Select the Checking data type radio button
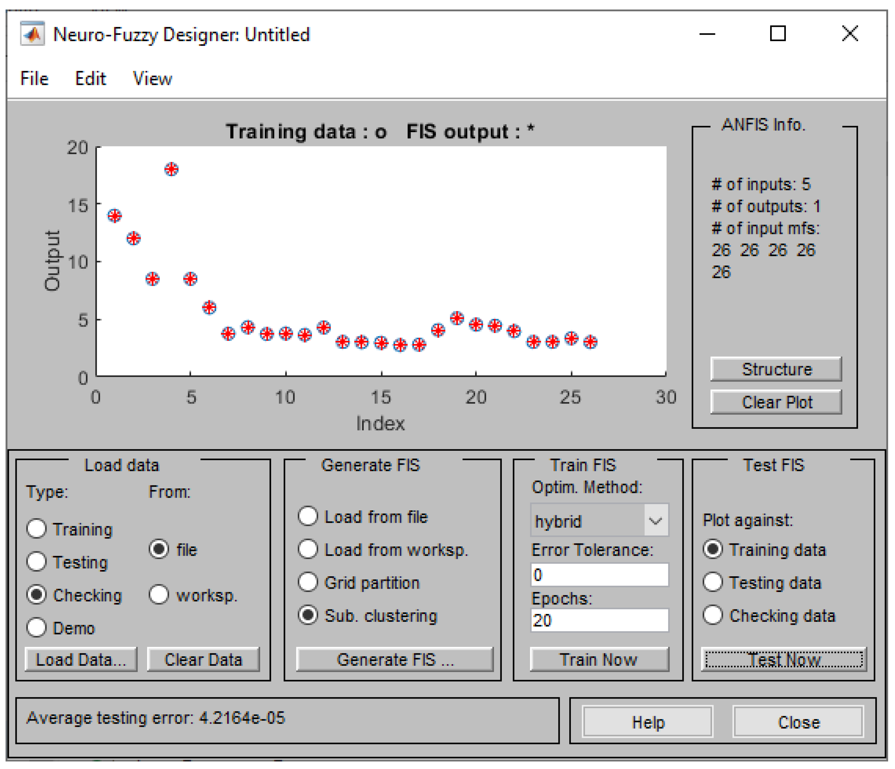This screenshot has width=895, height=769. pos(36,595)
